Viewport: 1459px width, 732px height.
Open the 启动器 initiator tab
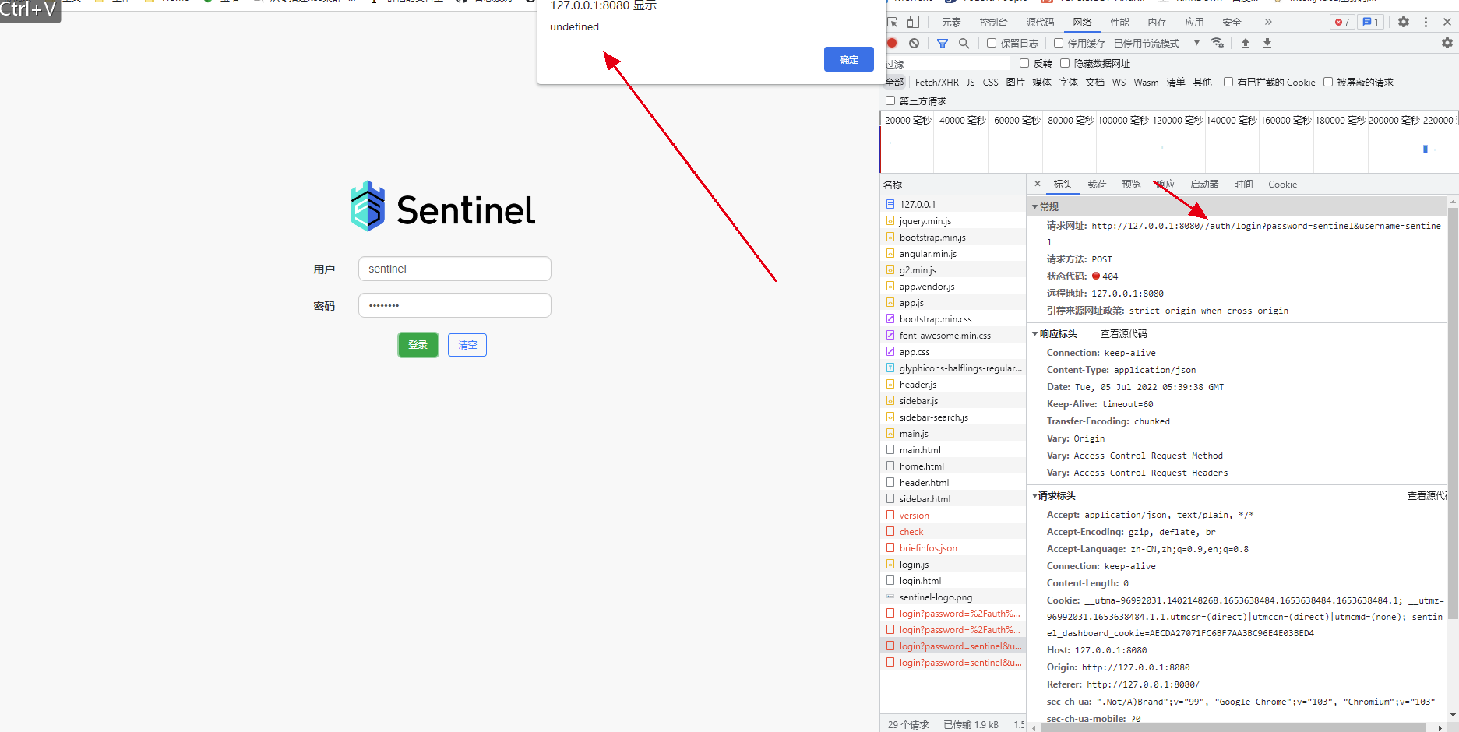tap(1204, 184)
